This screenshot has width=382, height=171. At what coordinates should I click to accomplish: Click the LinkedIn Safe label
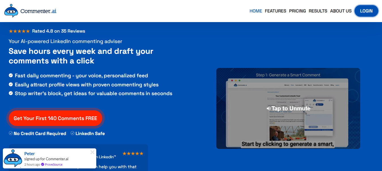(90, 133)
